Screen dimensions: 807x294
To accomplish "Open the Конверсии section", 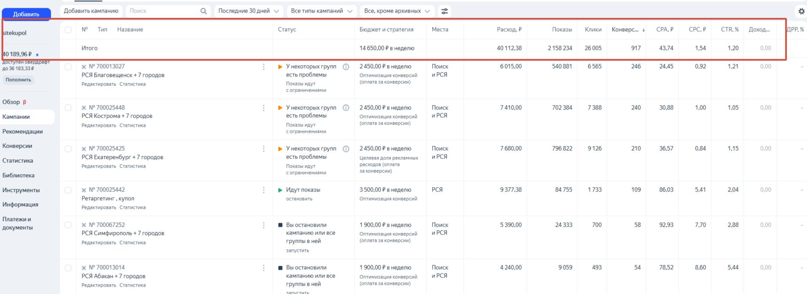I will point(17,146).
